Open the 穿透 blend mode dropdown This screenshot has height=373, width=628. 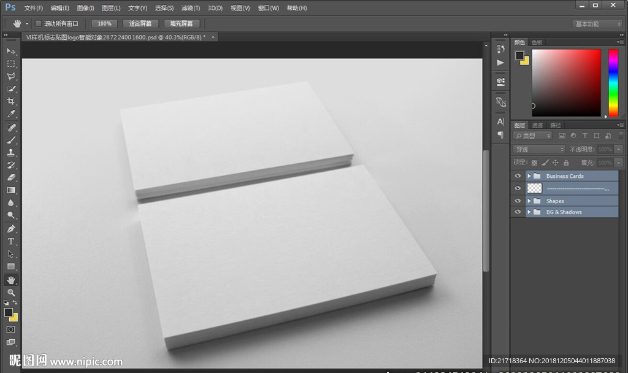pos(538,149)
